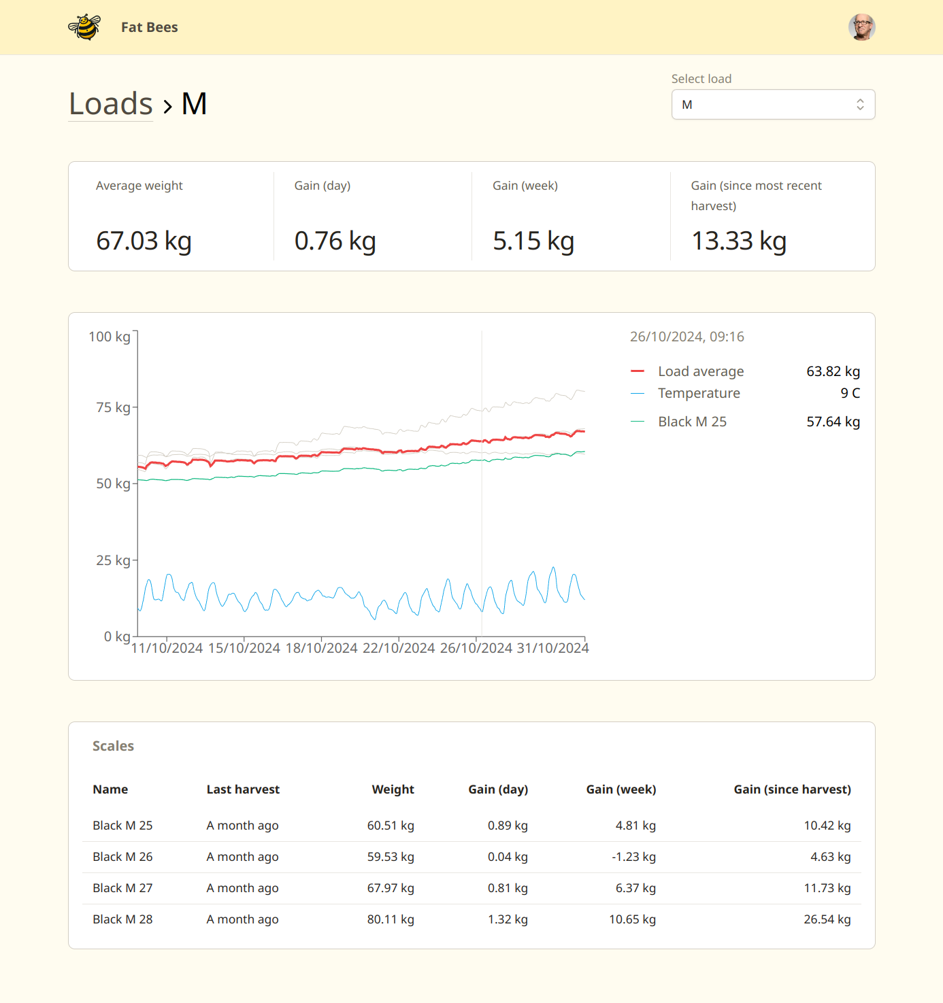Click the 11/10/2024 date axis label
943x1003 pixels.
coord(167,648)
